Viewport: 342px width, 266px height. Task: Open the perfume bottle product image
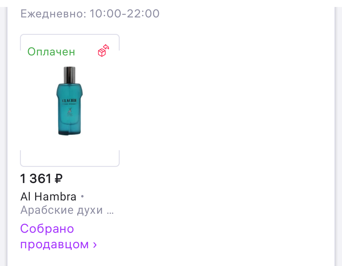coord(70,101)
